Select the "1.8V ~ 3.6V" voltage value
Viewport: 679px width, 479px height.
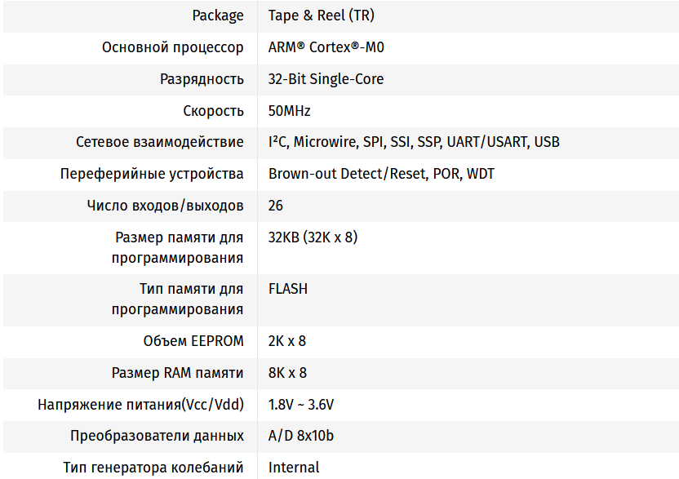click(x=301, y=405)
